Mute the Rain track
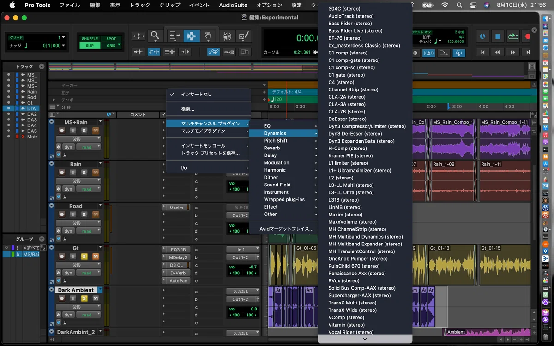The image size is (554, 346). point(96,173)
